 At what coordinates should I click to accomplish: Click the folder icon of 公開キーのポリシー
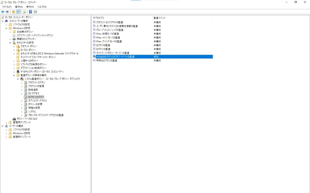[18, 61]
